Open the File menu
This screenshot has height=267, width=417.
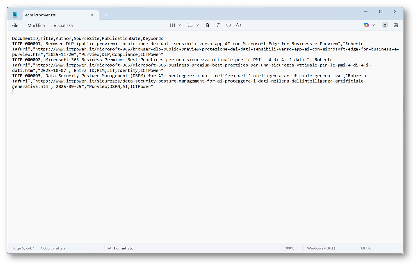click(x=15, y=25)
